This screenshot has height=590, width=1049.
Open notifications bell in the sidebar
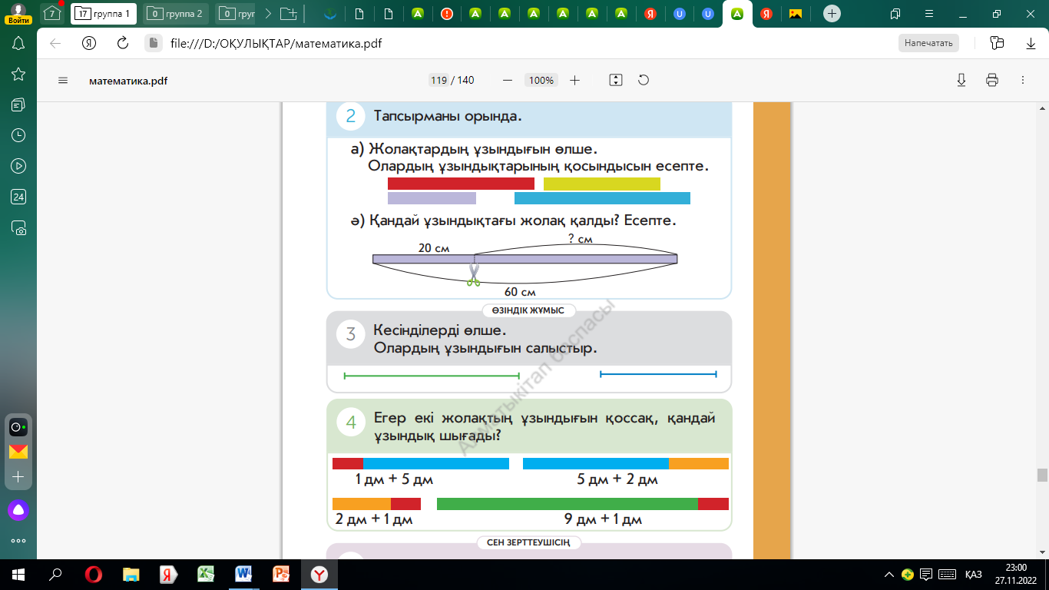click(18, 44)
